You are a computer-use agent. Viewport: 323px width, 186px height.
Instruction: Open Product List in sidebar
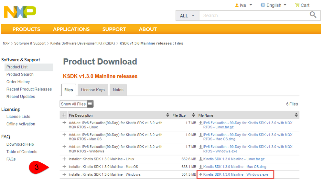(x=17, y=67)
